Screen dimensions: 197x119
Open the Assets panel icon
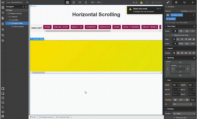(3, 35)
